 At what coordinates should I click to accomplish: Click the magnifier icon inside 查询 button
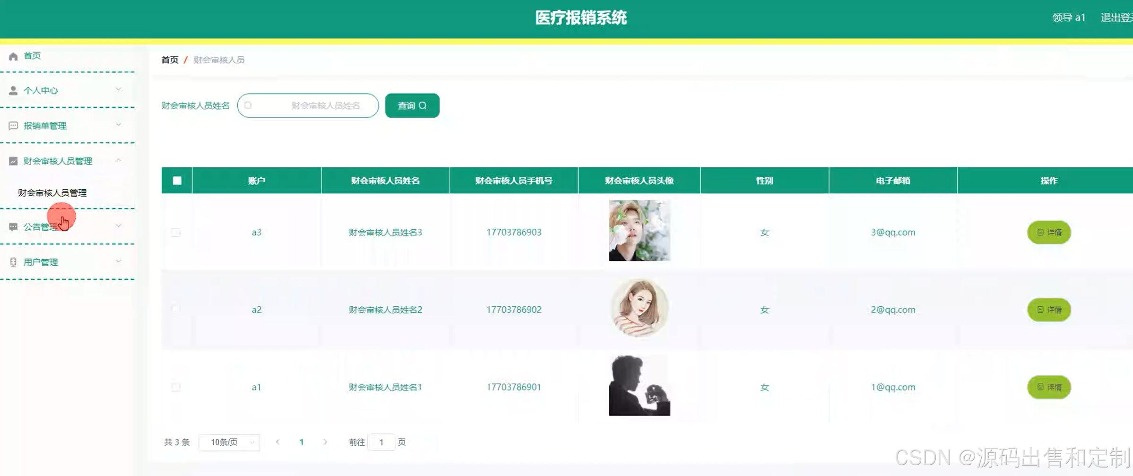(424, 105)
